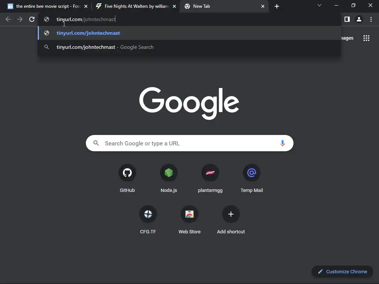Click the Images link
The height and width of the screenshot is (284, 379).
[347, 38]
